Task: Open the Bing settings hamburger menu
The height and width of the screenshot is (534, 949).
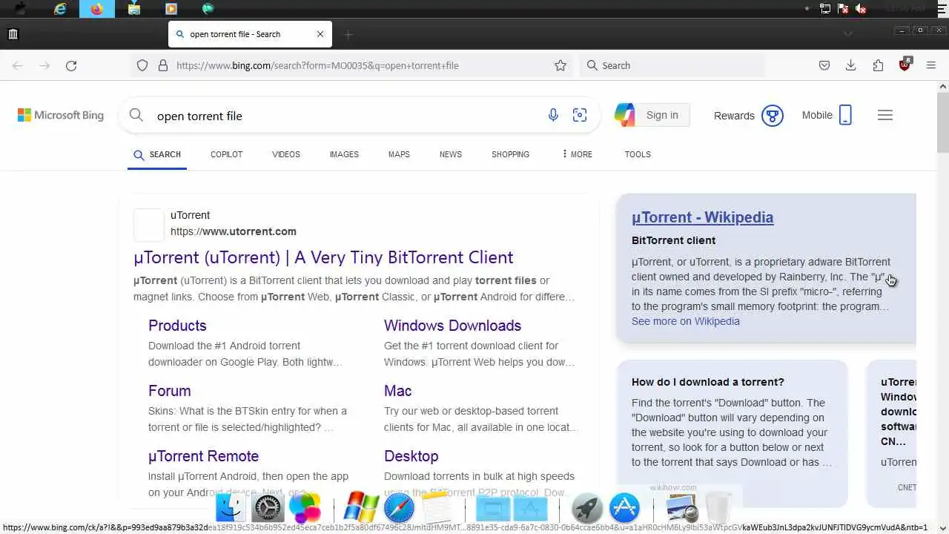Action: point(885,115)
